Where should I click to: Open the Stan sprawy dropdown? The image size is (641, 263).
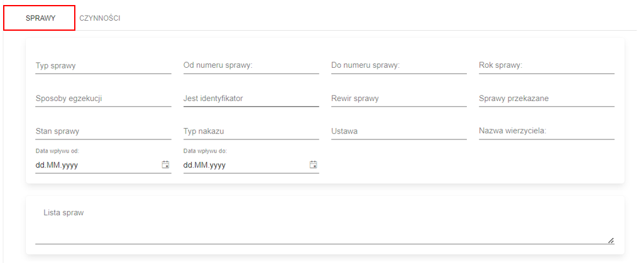(104, 132)
